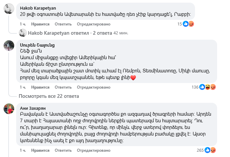The width and height of the screenshot is (230, 157).
Task: Reply to Ани Захарян's comment
Action: click(61, 150)
